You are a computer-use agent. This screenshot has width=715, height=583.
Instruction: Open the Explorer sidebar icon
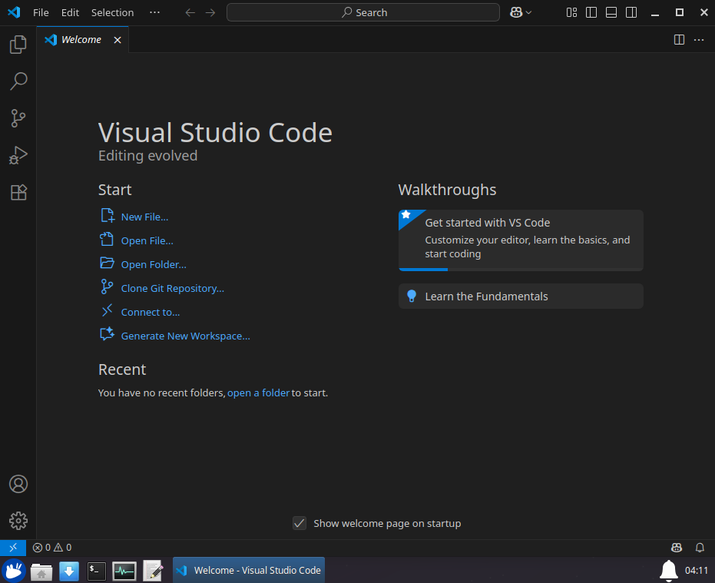[18, 45]
